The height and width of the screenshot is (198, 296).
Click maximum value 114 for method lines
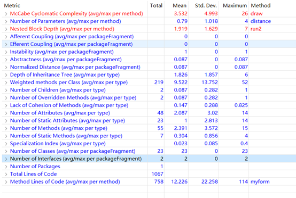(x=243, y=181)
